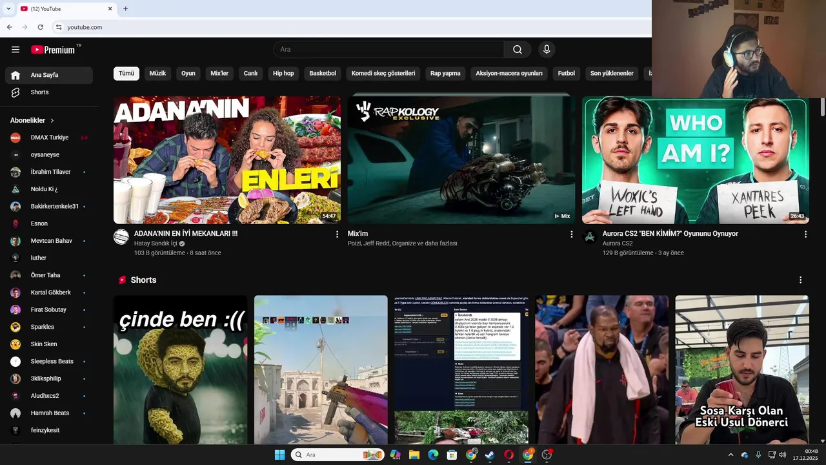Select the Tümü filter chip
The image size is (826, 465).
coord(126,74)
